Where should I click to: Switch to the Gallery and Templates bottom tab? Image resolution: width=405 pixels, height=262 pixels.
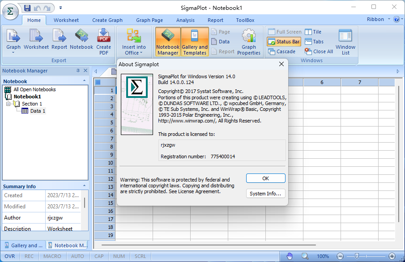coord(23,245)
